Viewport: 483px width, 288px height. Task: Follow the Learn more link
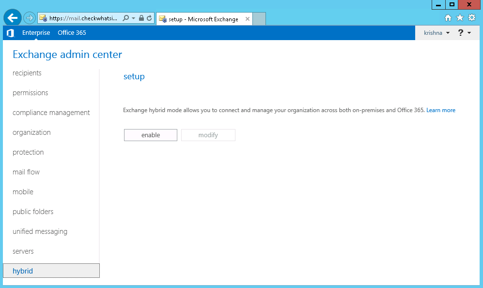441,110
